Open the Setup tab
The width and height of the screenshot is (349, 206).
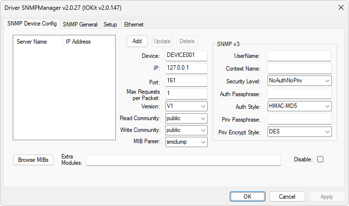tap(110, 24)
